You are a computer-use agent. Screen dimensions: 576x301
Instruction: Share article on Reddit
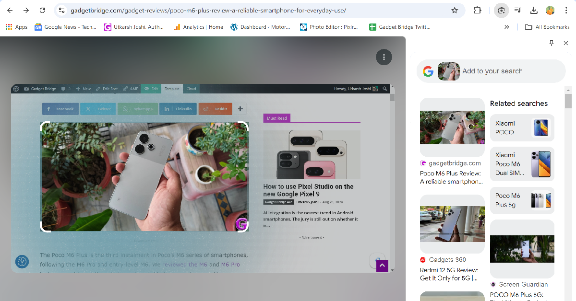(216, 109)
